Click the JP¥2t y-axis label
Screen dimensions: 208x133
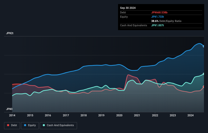click(x=10, y=33)
